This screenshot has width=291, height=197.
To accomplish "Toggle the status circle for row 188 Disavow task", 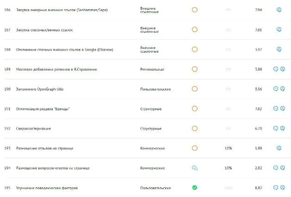I will pos(195,49).
